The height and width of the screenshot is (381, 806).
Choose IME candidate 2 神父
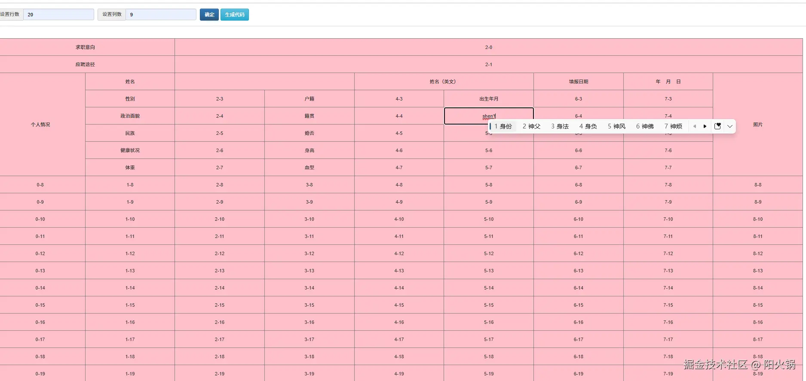pos(532,126)
